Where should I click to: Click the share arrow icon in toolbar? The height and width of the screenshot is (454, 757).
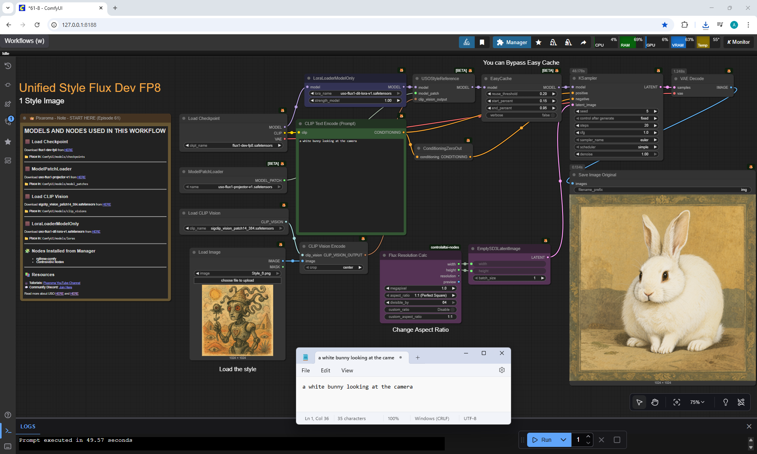pyautogui.click(x=583, y=42)
